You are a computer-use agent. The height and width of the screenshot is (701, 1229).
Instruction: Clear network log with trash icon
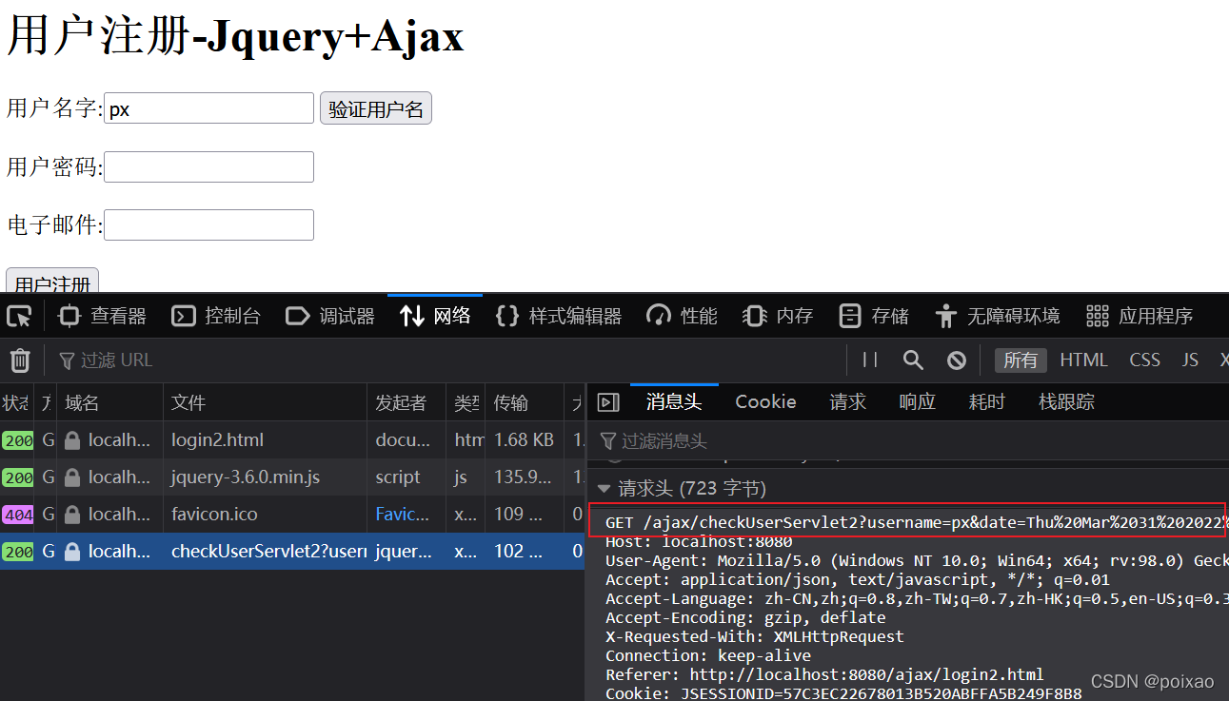(x=20, y=360)
